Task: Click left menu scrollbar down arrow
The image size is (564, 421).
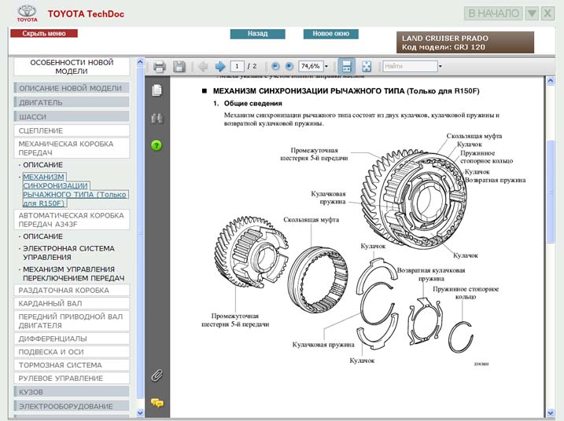Action: click(x=140, y=413)
